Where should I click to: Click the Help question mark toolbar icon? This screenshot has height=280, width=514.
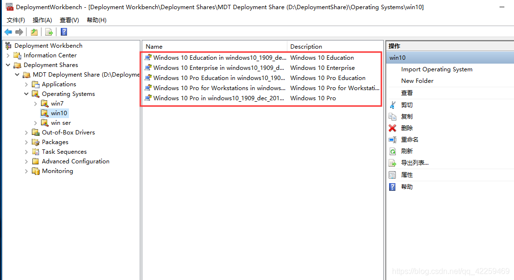coord(64,32)
